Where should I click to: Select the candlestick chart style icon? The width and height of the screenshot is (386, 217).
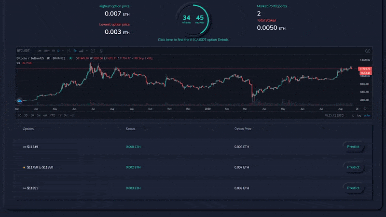point(75,51)
